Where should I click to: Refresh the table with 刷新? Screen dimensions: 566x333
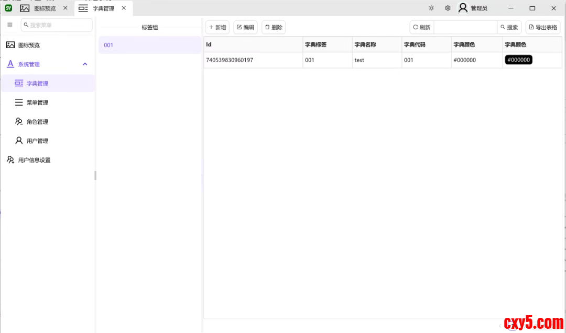[x=422, y=28]
